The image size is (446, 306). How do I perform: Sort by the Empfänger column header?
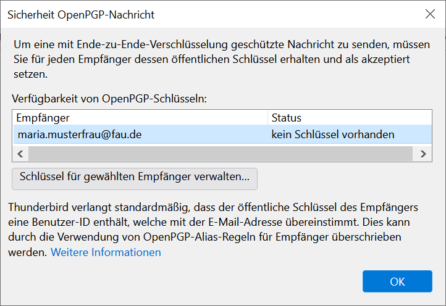[x=139, y=117]
